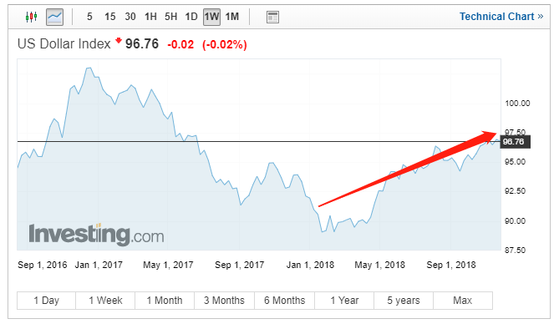Screen dimensions: 554x329
Task: Click the red down-arrow price indicator
Action: (x=119, y=41)
